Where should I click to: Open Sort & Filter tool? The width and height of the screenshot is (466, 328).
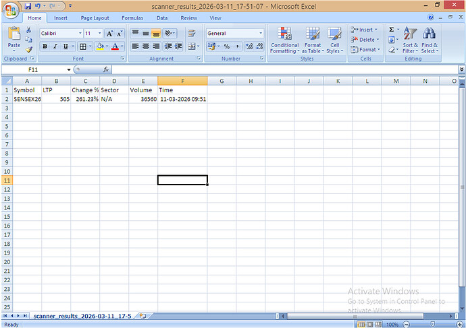coord(410,40)
